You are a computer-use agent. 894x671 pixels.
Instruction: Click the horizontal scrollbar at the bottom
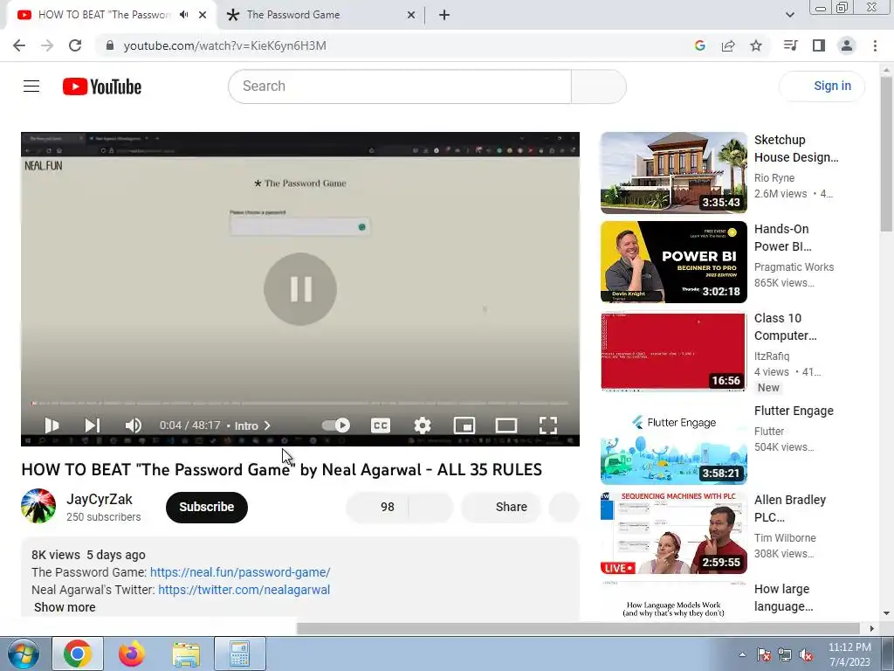coord(578,628)
